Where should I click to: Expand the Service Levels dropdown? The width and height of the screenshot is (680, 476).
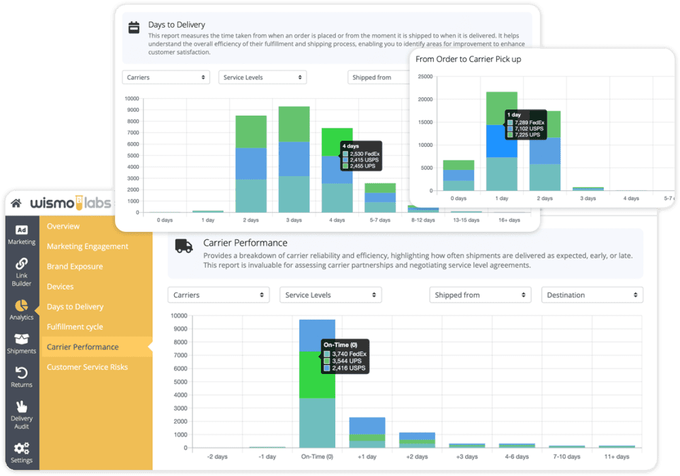[x=330, y=294]
